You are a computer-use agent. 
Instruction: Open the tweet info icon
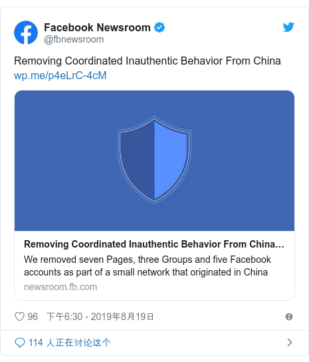(x=289, y=317)
